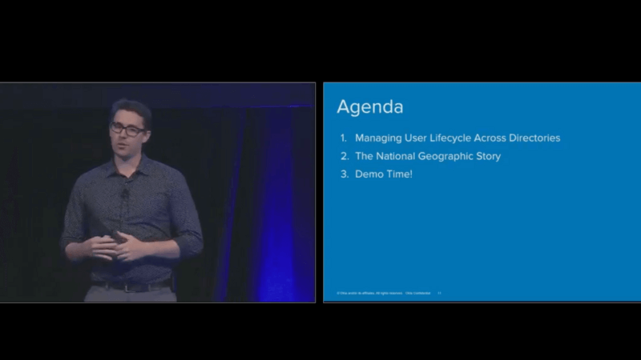Click the Okta Confidential footer text
This screenshot has height=360, width=641.
click(x=417, y=294)
